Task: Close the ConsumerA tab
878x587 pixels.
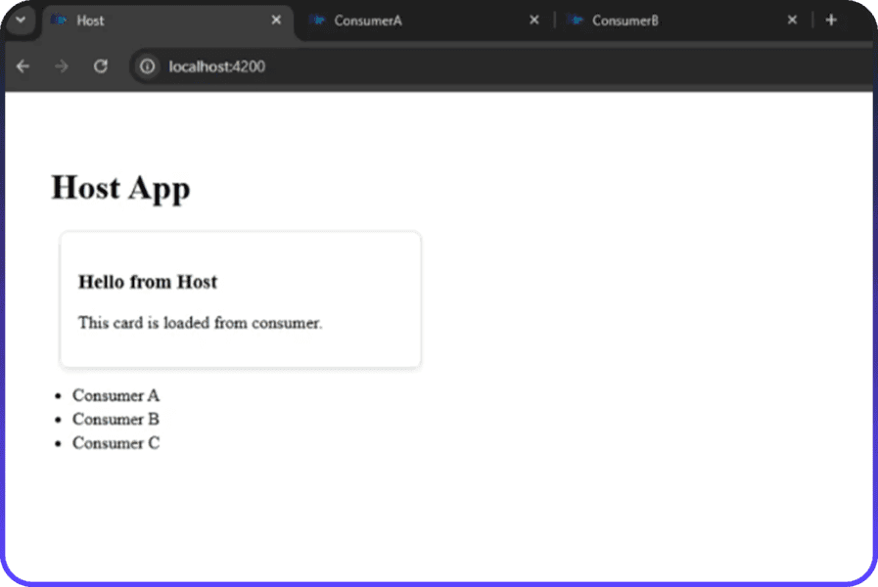Action: [x=534, y=20]
